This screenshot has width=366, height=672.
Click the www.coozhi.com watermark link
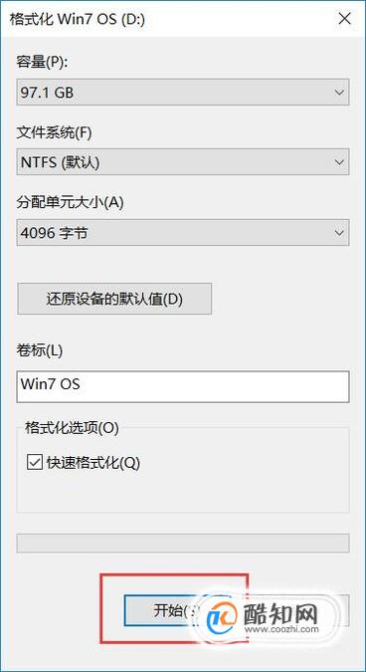tap(281, 629)
